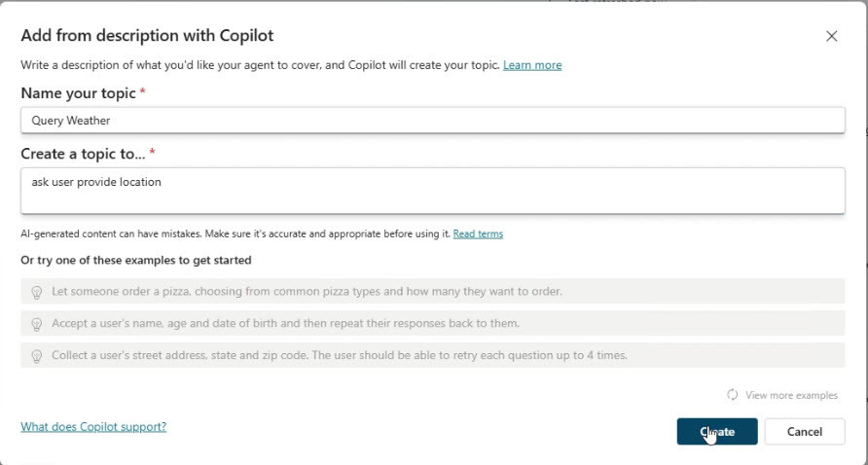Click the lightbulb icon beside street address example
Viewport: 868px width, 465px height.
tap(37, 356)
